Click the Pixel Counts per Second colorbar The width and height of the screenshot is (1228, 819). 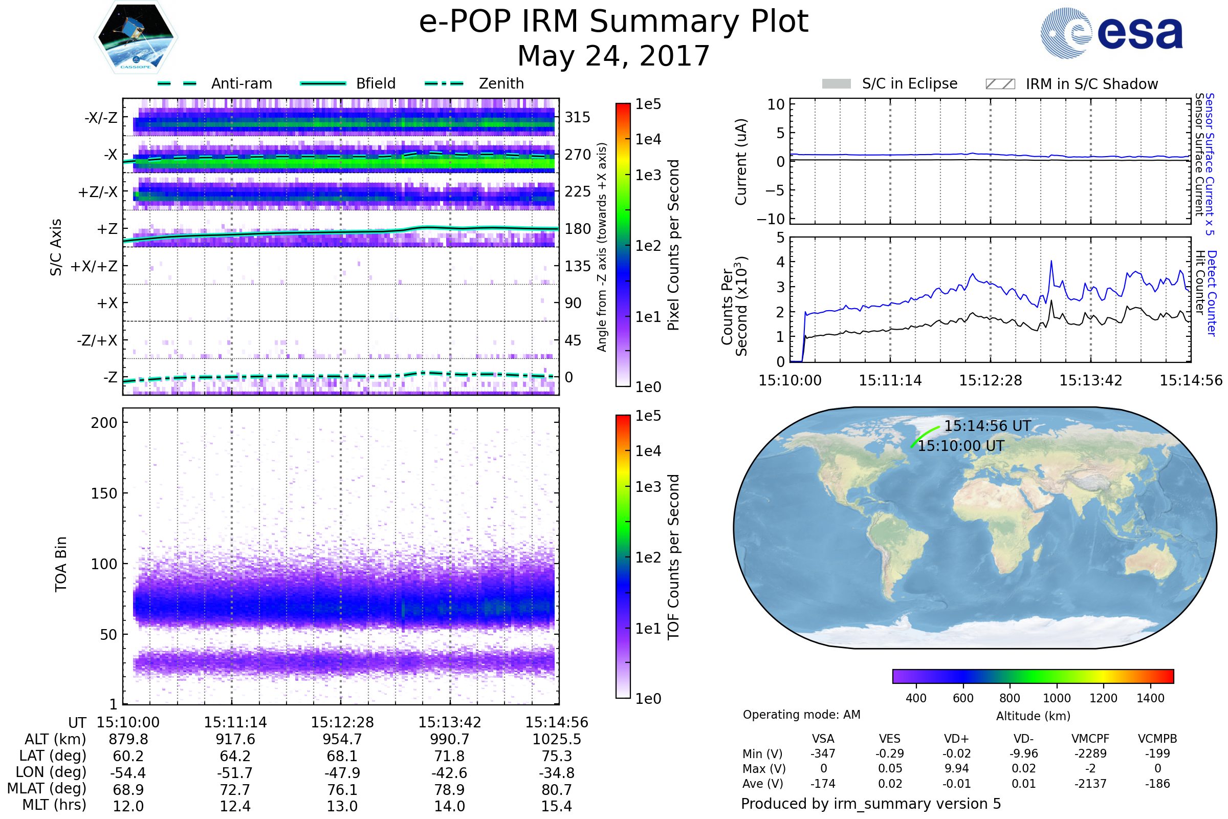click(623, 245)
